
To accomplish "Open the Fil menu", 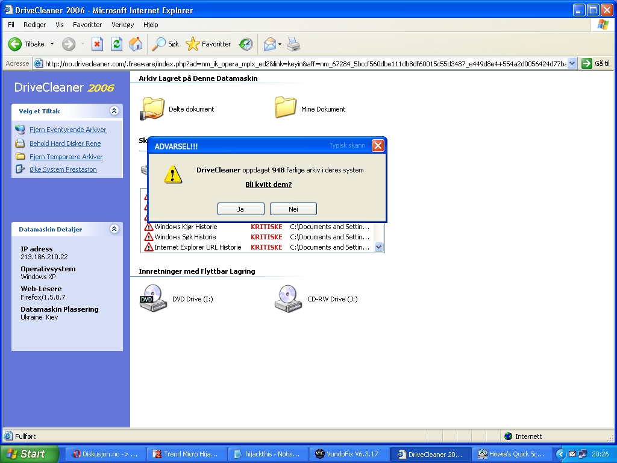I will pos(11,24).
